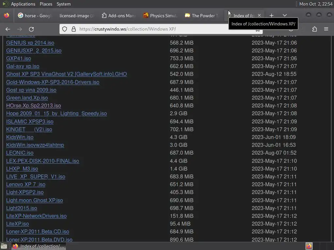Open GENIUS xp 2014.iso link
Image resolution: width=334 pixels, height=250 pixels.
click(x=30, y=43)
